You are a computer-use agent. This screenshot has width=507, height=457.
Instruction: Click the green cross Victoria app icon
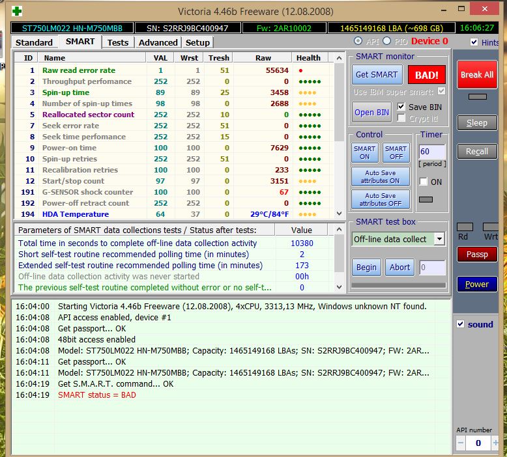coord(17,11)
